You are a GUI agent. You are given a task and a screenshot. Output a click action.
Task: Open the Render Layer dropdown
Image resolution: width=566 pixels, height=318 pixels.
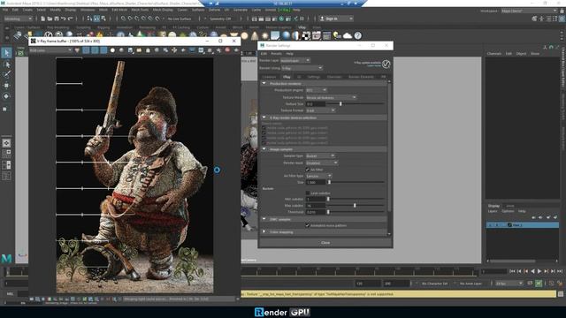click(x=295, y=61)
